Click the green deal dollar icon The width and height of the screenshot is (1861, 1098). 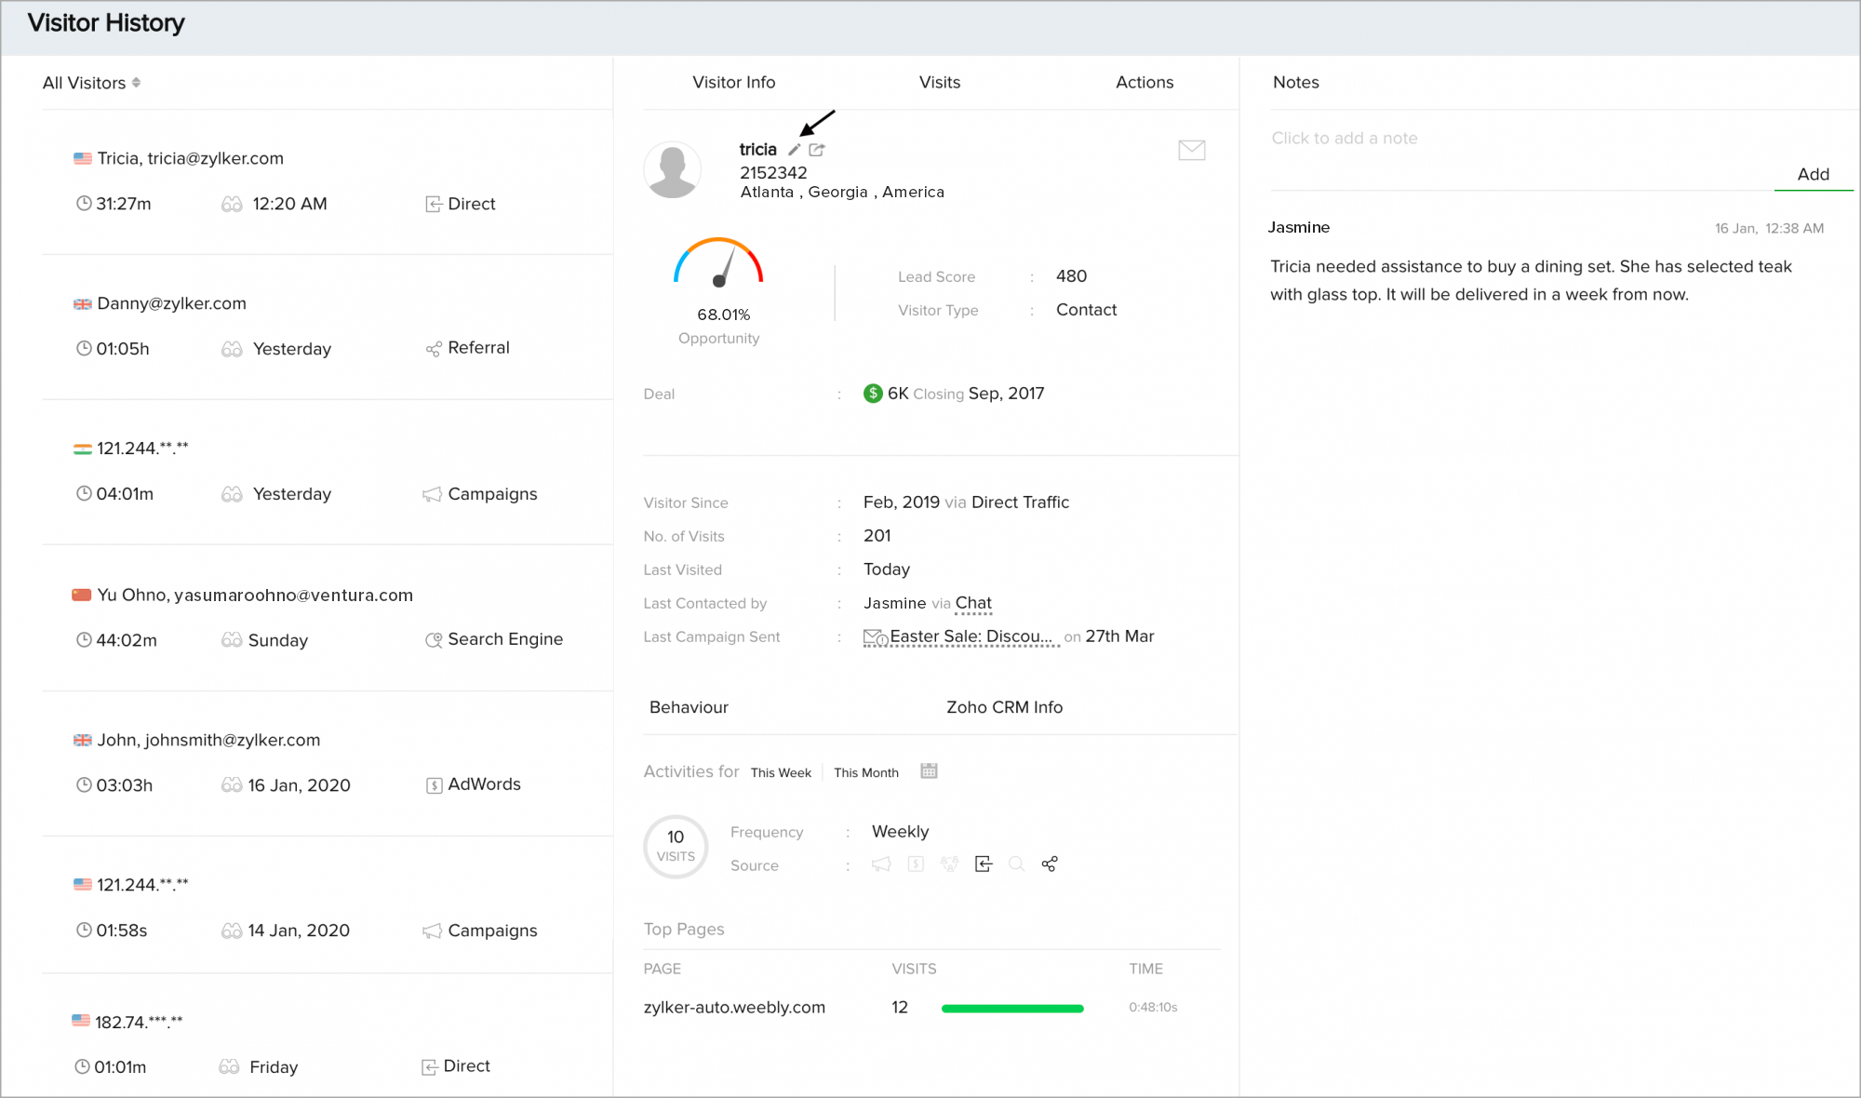tap(873, 394)
